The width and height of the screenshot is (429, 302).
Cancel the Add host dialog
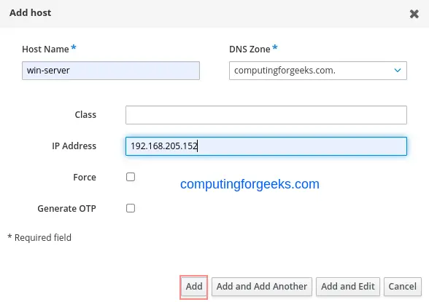point(403,287)
